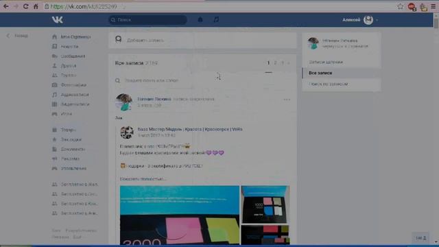
Task: Open the Алексей profile dropdown
Action: click(x=360, y=20)
